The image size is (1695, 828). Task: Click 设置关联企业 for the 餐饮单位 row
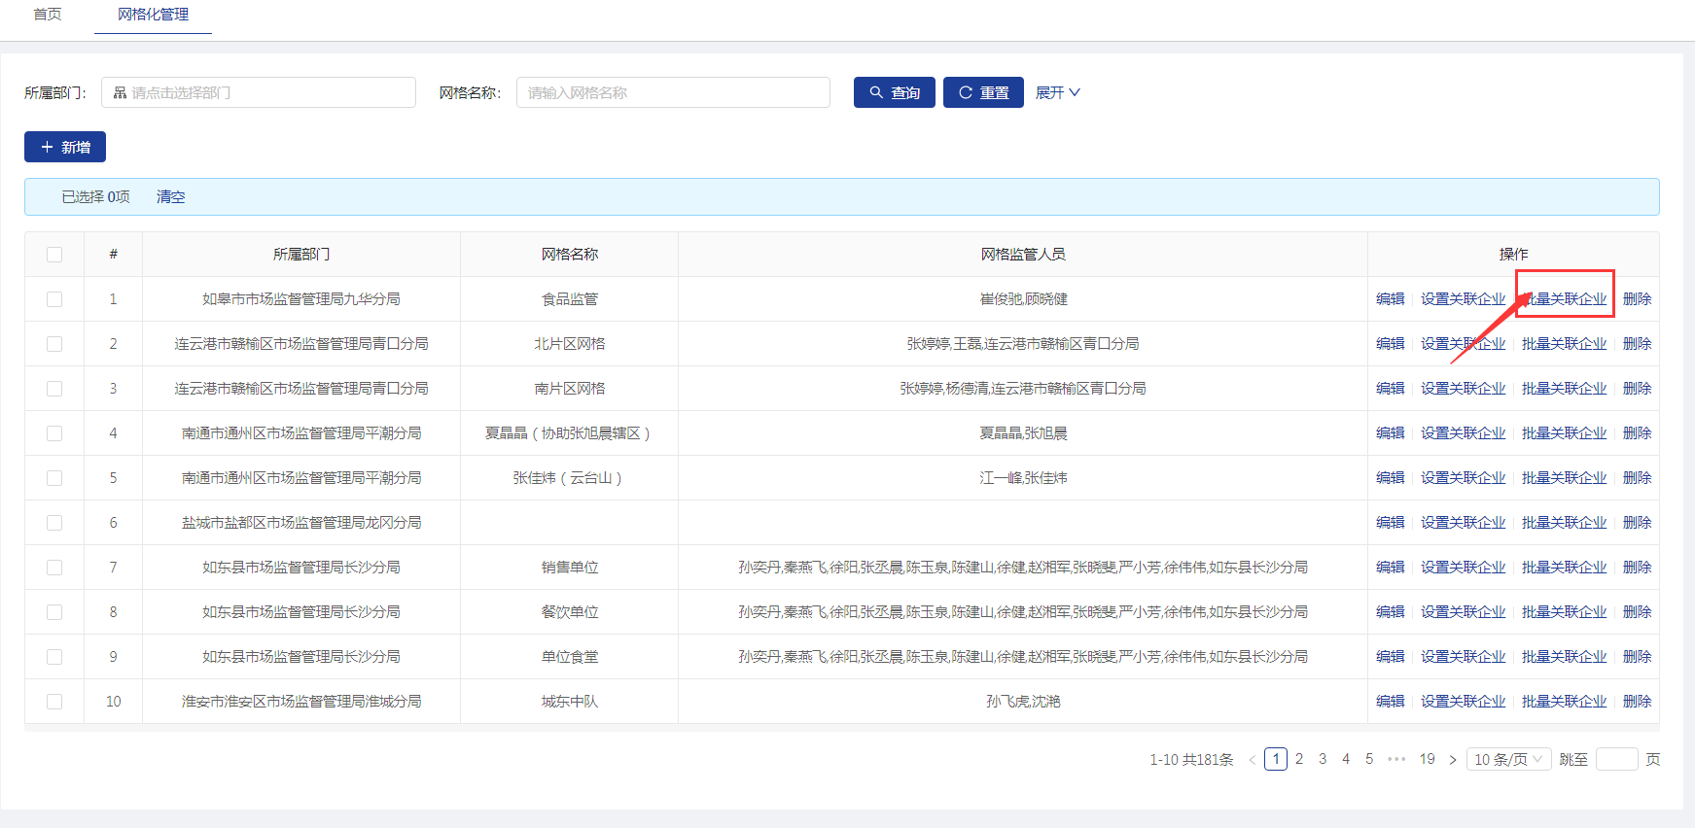click(1463, 612)
